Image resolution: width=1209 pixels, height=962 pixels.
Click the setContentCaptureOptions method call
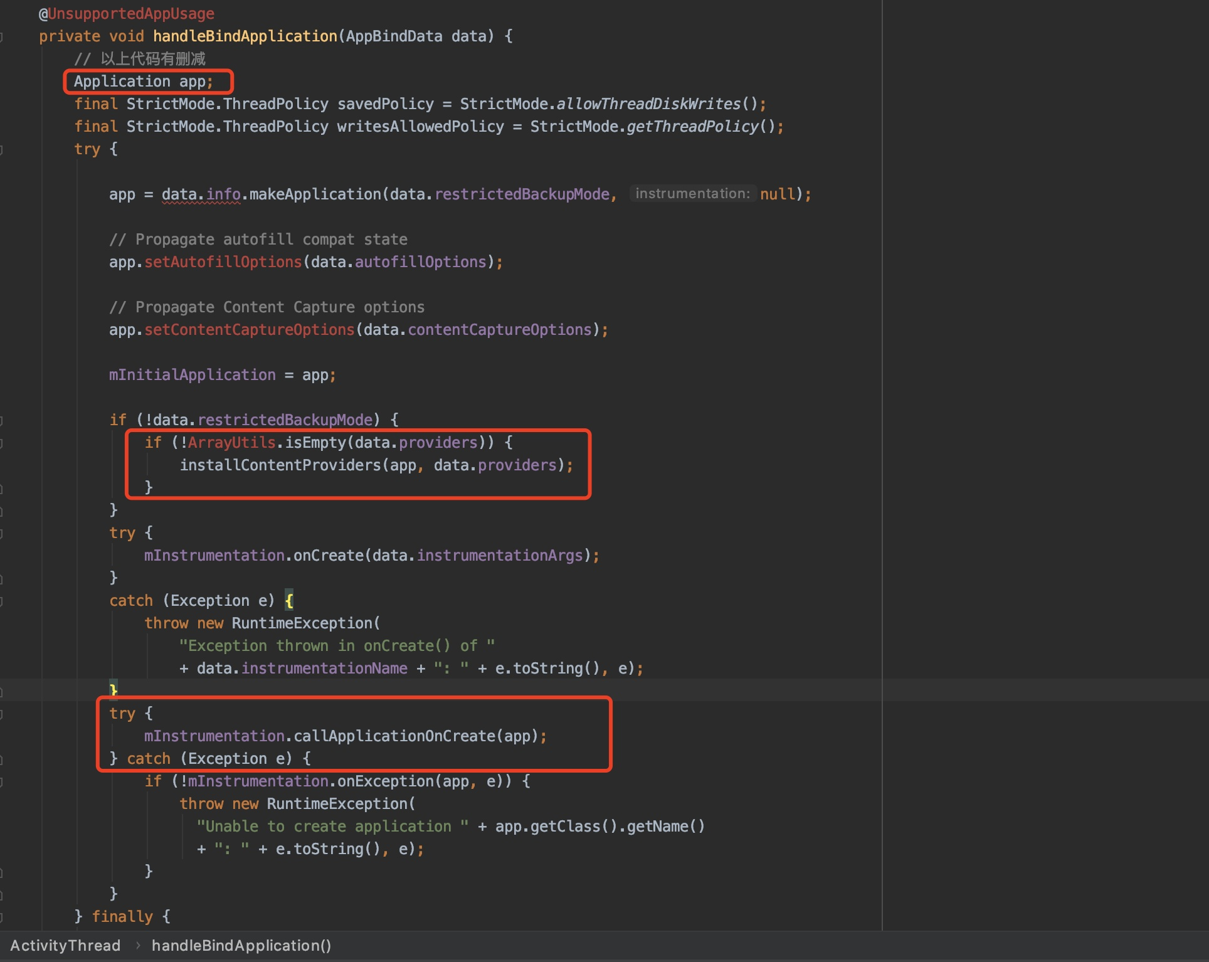click(250, 330)
